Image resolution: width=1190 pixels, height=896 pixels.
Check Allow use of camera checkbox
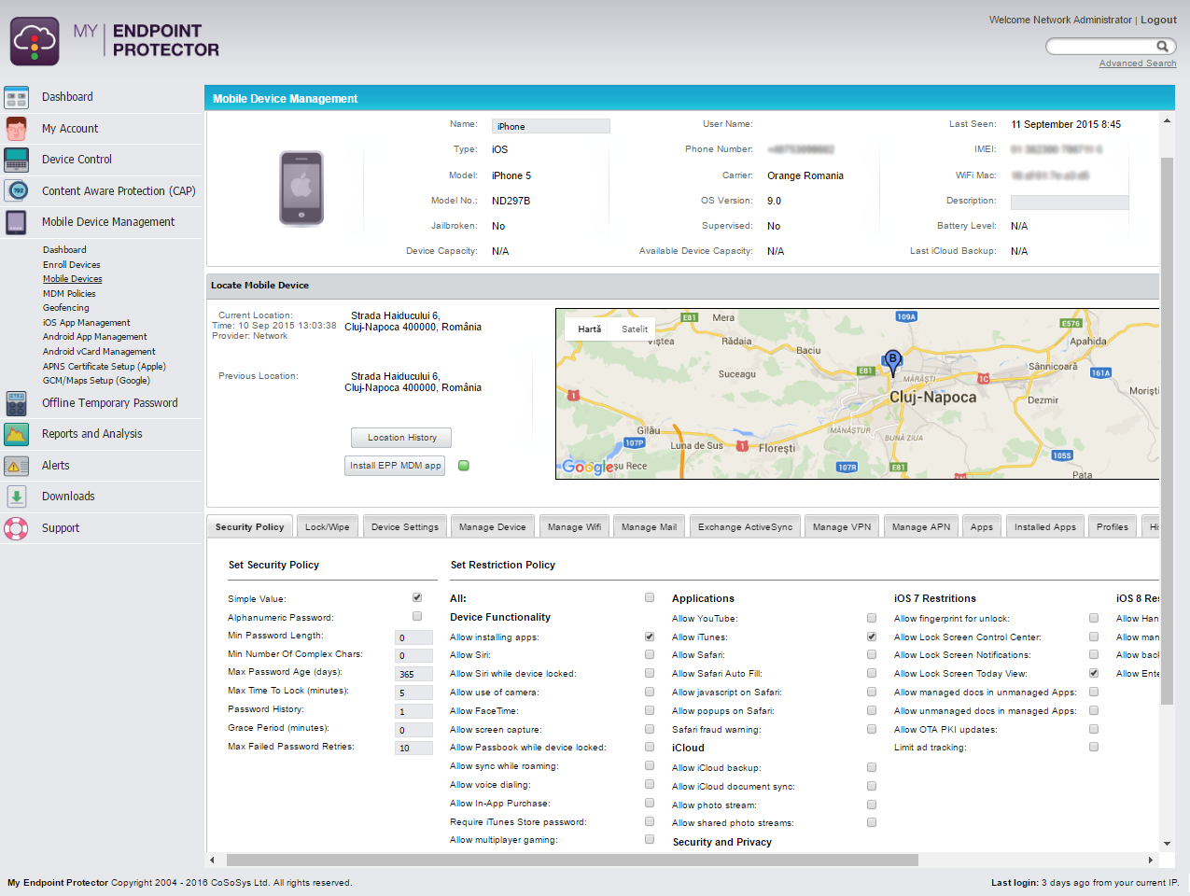coord(650,692)
